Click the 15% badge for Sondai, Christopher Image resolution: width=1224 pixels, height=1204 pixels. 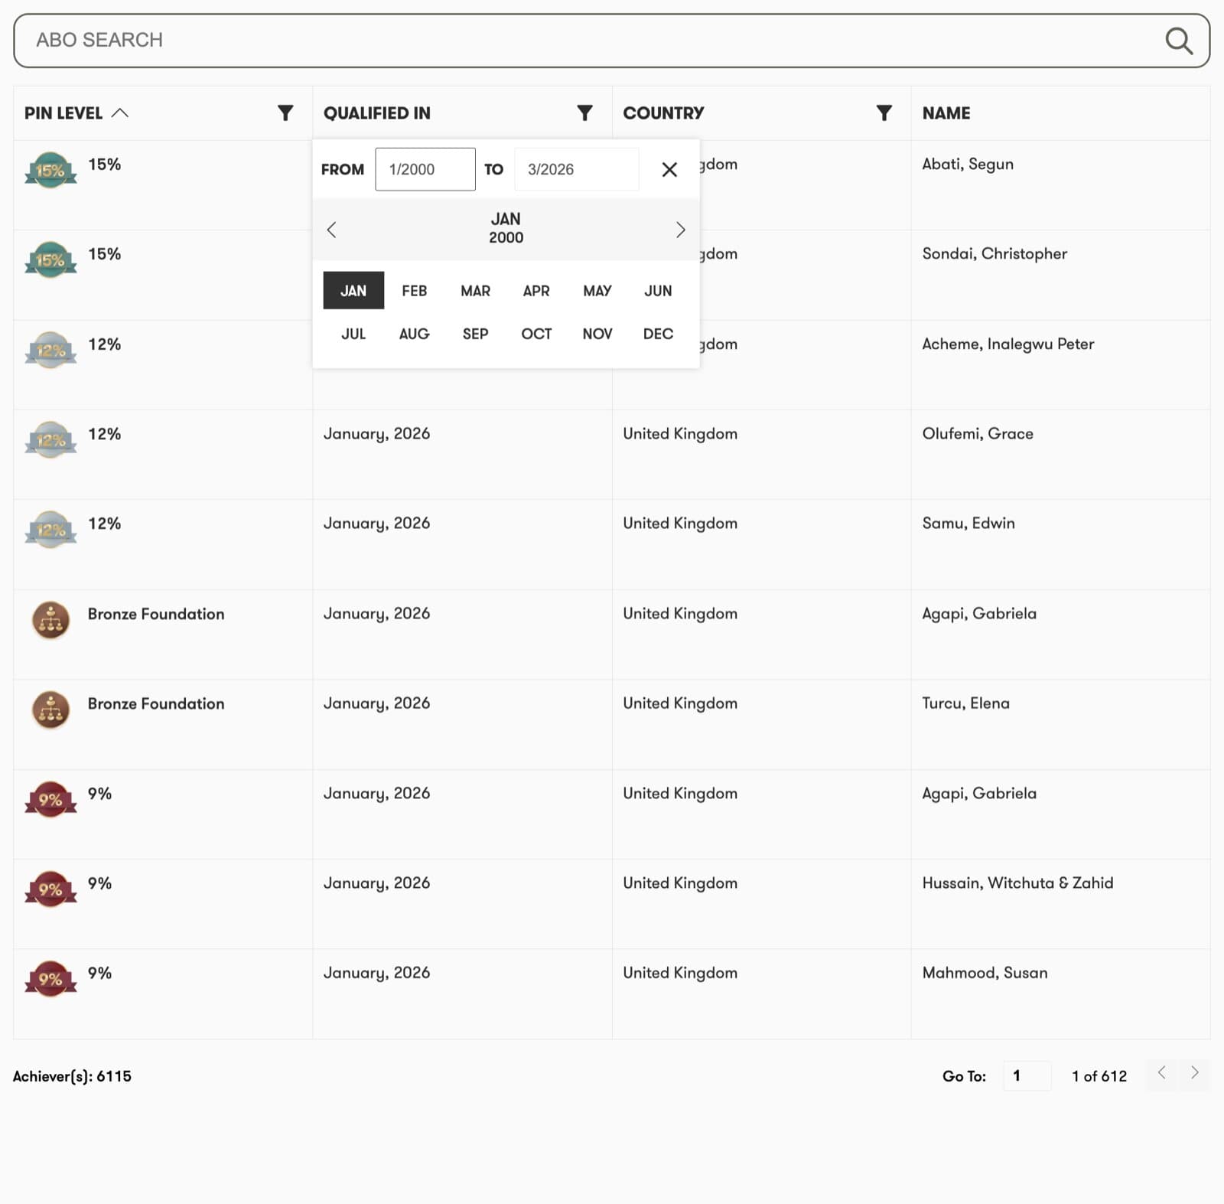tap(50, 259)
